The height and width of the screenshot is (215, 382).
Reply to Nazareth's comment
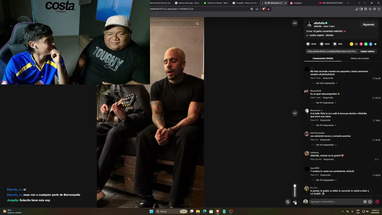[328, 98]
